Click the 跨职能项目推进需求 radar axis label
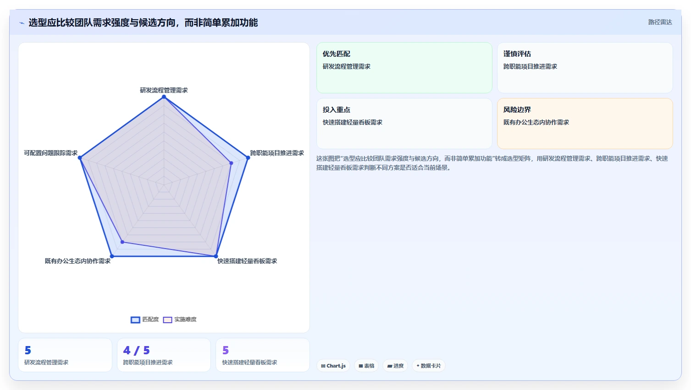This screenshot has width=691, height=390. coord(277,153)
